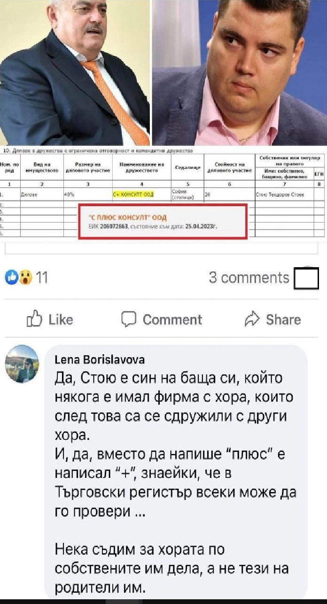Toggle the empty square box beside comments

[x=306, y=278]
